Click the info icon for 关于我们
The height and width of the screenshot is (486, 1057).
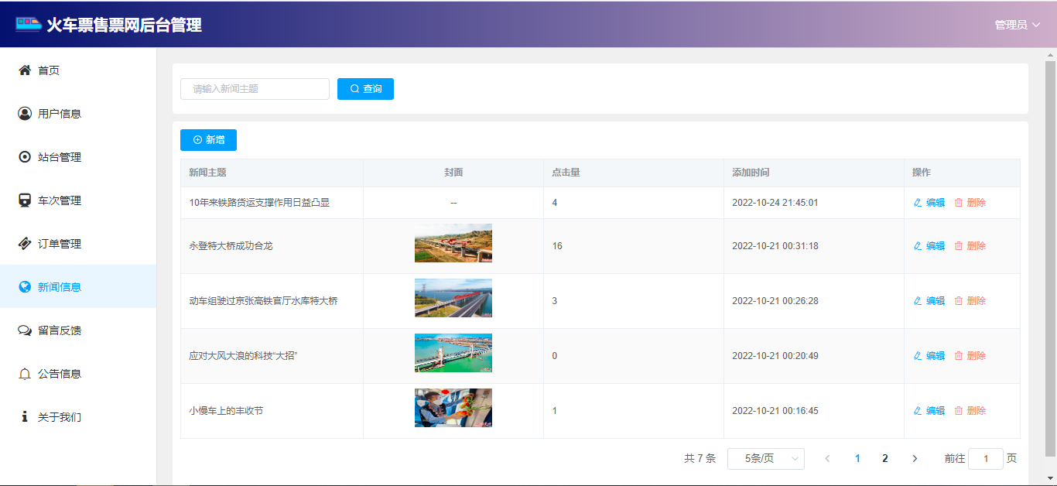click(x=25, y=417)
